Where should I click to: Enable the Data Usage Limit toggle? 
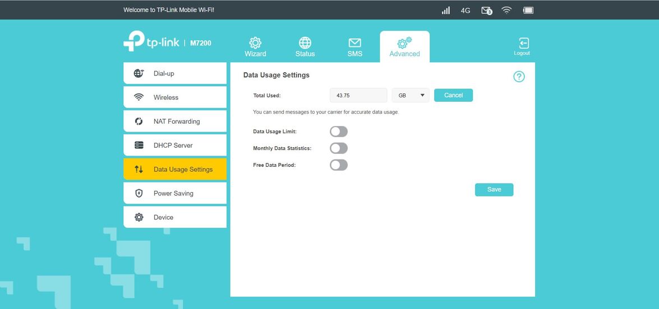(339, 132)
